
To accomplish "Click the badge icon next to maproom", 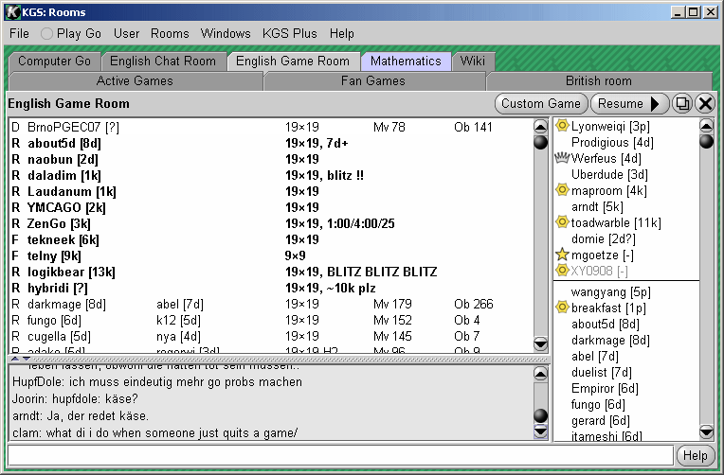I will (561, 190).
